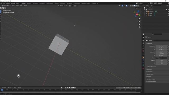Open Scene properties tab icon
Viewport: 169px width, 95px height.
[143, 48]
